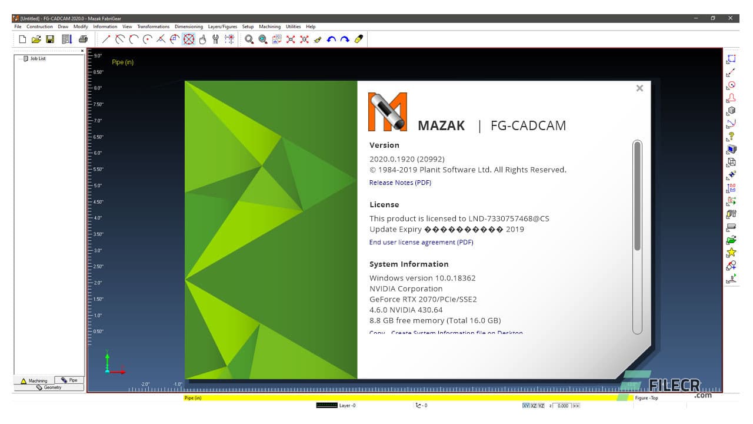Select the wrench settings tool icon
The height and width of the screenshot is (424, 753).
click(x=217, y=39)
